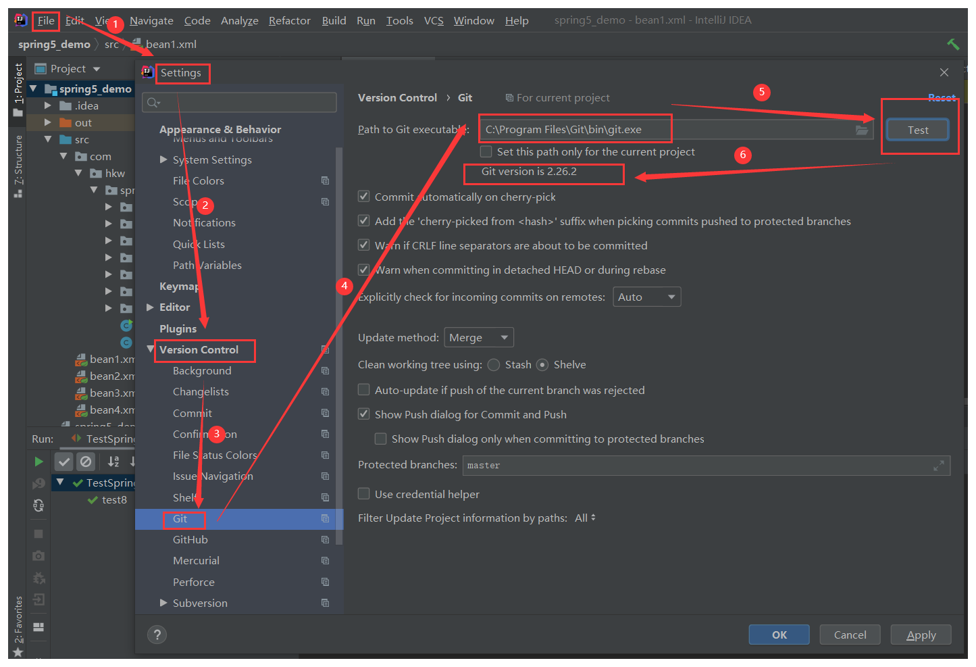The width and height of the screenshot is (976, 667).
Task: Open the Structure tool window tab
Action: tap(18, 166)
